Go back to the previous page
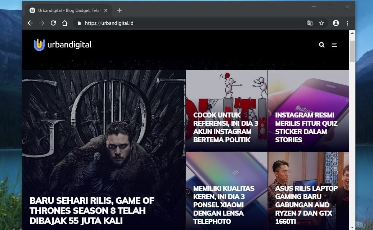The width and height of the screenshot is (373, 230). coord(30,23)
